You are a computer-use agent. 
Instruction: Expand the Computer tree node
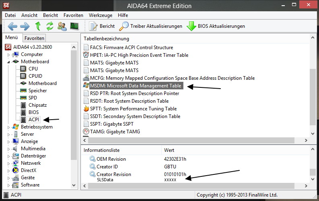click(8, 54)
